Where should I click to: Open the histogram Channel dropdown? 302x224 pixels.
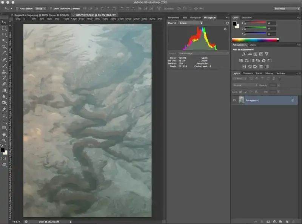click(191, 23)
